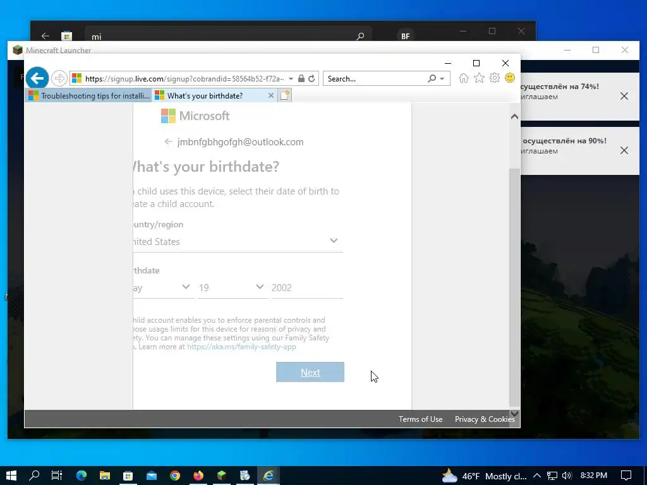Click the smiley feedback icon in IE

point(510,78)
